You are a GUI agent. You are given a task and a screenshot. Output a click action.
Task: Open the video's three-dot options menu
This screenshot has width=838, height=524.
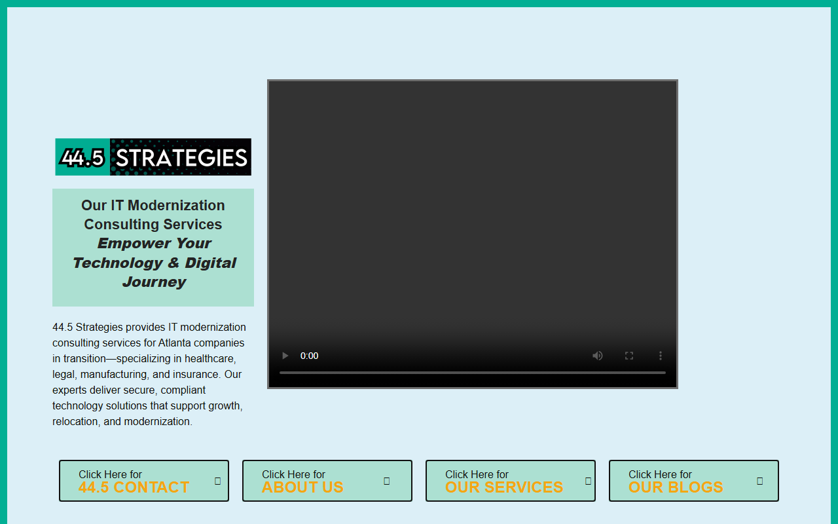(661, 356)
